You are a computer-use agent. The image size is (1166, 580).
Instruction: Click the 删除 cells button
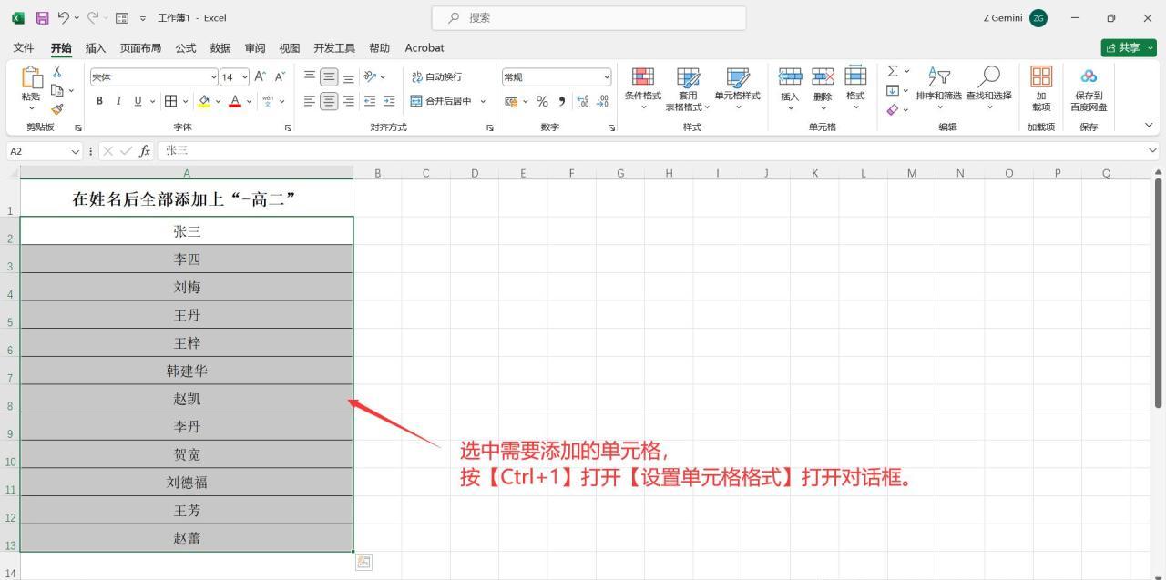pyautogui.click(x=823, y=88)
